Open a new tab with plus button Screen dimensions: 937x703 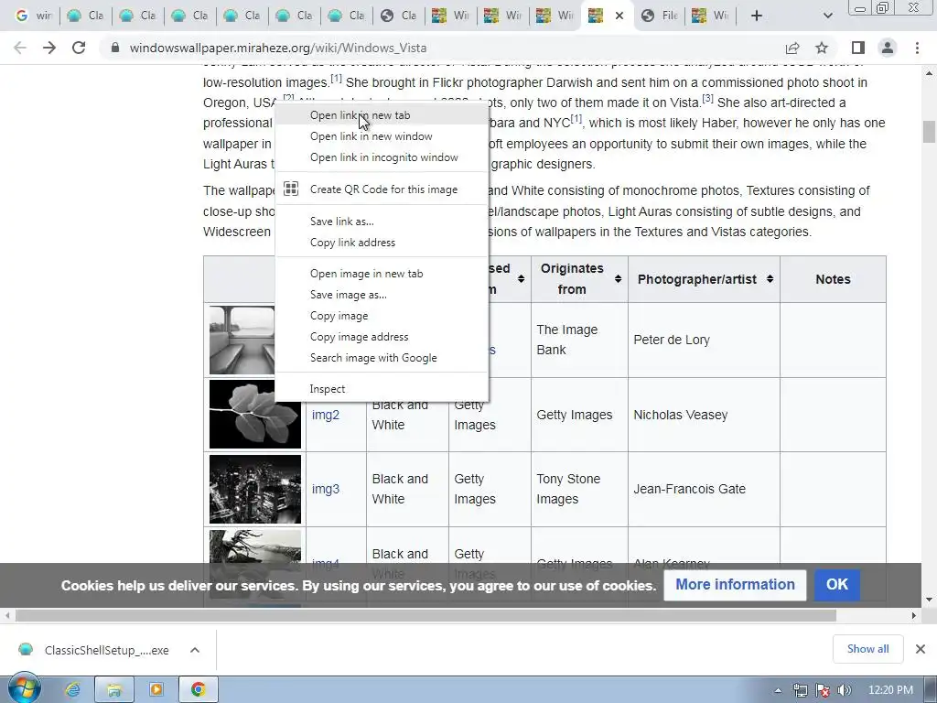pyautogui.click(x=757, y=16)
